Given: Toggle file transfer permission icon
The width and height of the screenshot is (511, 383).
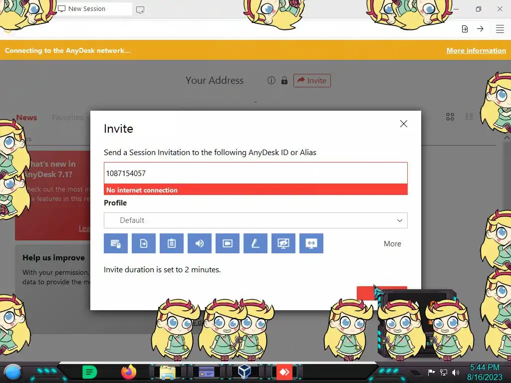Looking at the screenshot, I should 144,243.
